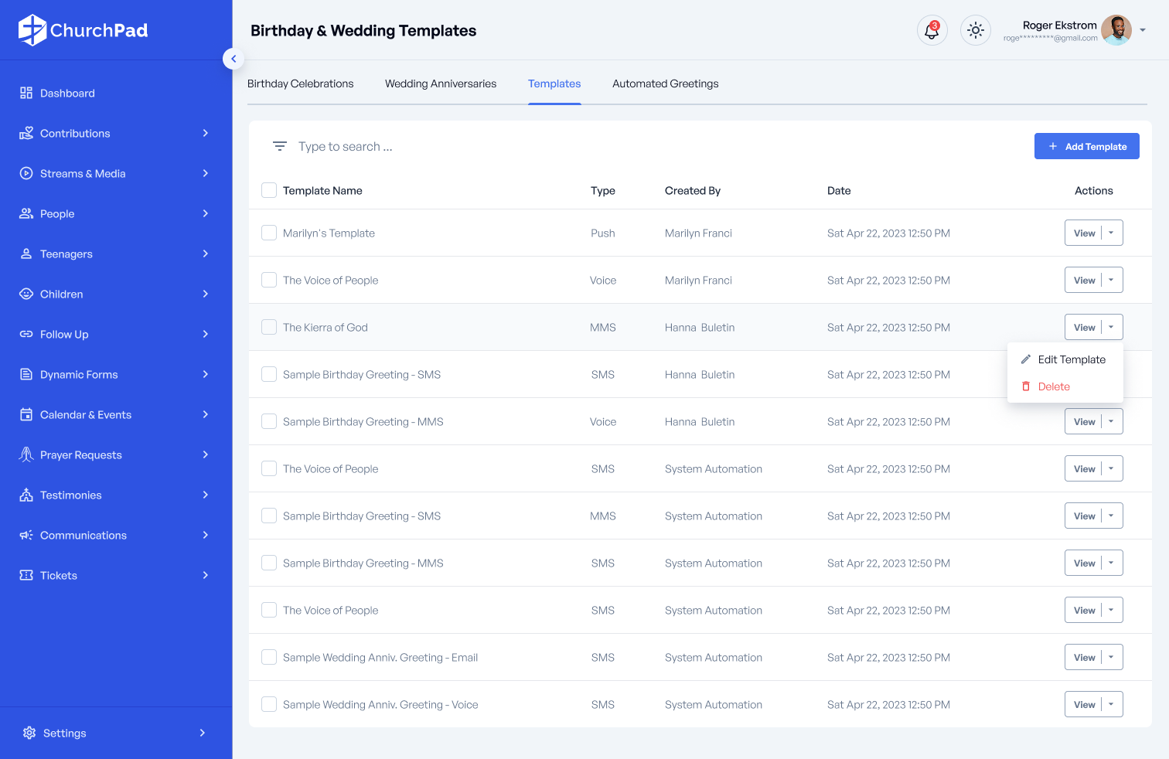Select Delete in the actions menu
1169x759 pixels.
pyautogui.click(x=1053, y=386)
